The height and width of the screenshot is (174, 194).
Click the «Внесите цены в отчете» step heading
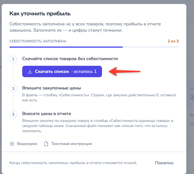[47, 114]
